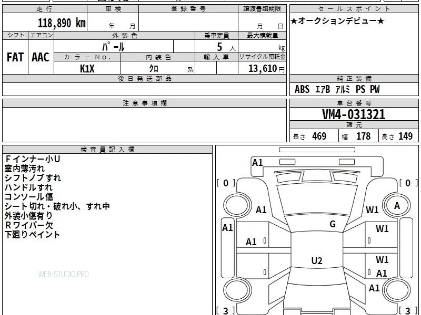
Task: Click the セールスポイント header
Action: click(354, 9)
